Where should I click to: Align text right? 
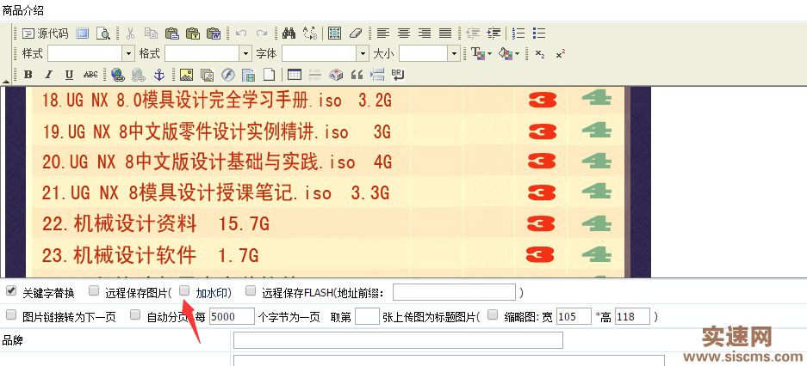tap(425, 34)
